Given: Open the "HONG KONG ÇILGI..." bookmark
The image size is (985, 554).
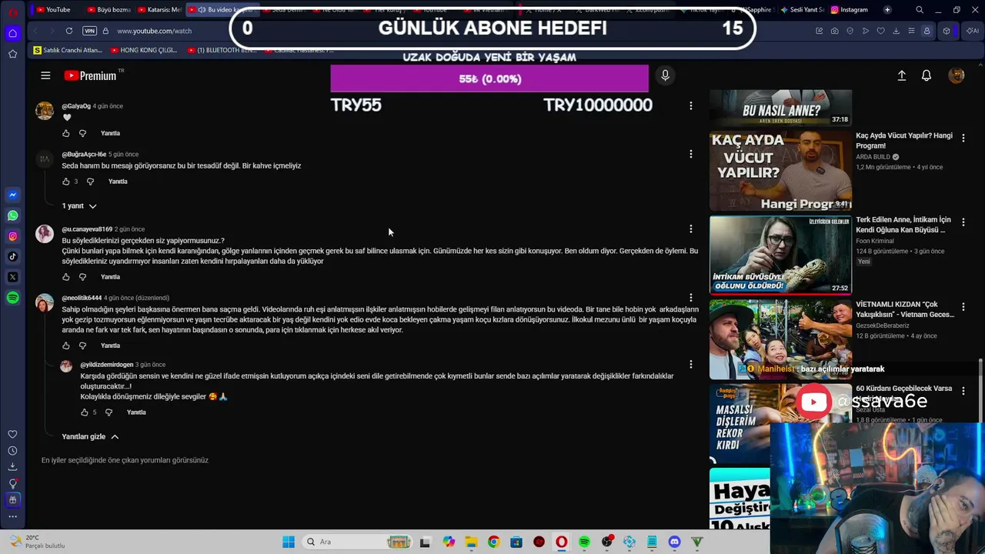Looking at the screenshot, I should click(144, 50).
